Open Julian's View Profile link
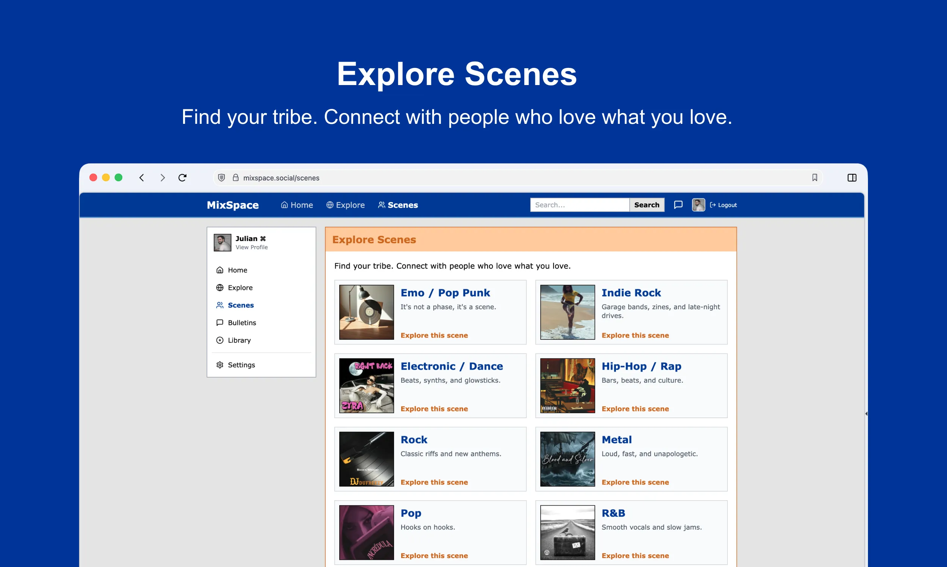 coord(251,247)
